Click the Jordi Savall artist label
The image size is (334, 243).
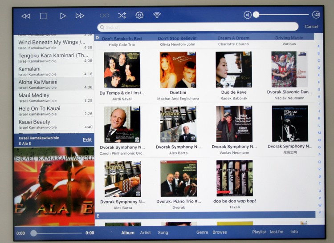(x=122, y=99)
